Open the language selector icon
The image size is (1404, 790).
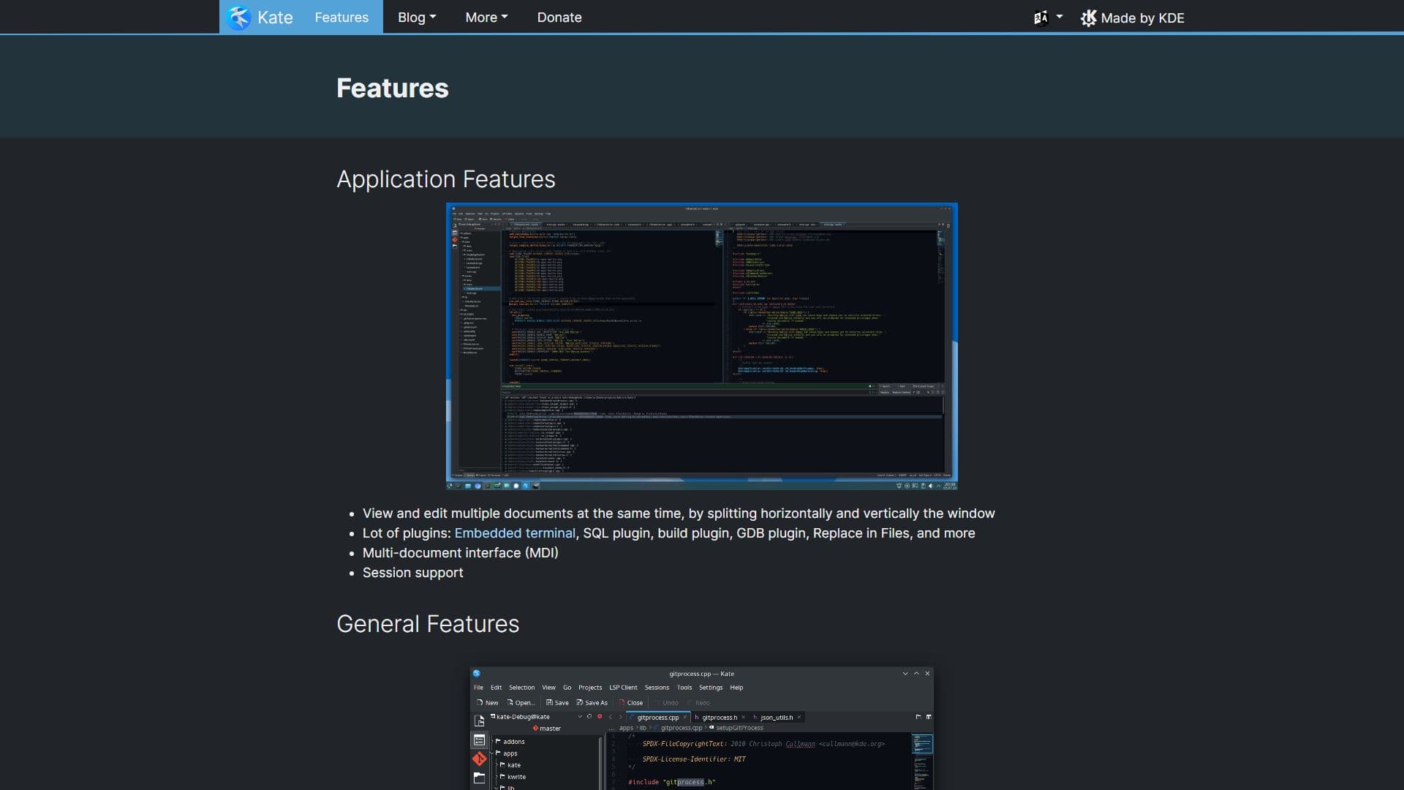click(x=1041, y=18)
